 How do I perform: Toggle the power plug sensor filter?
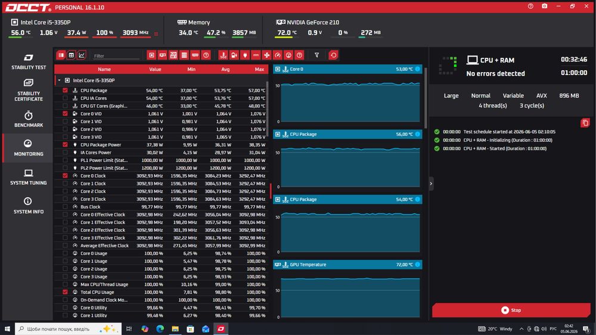pos(245,55)
